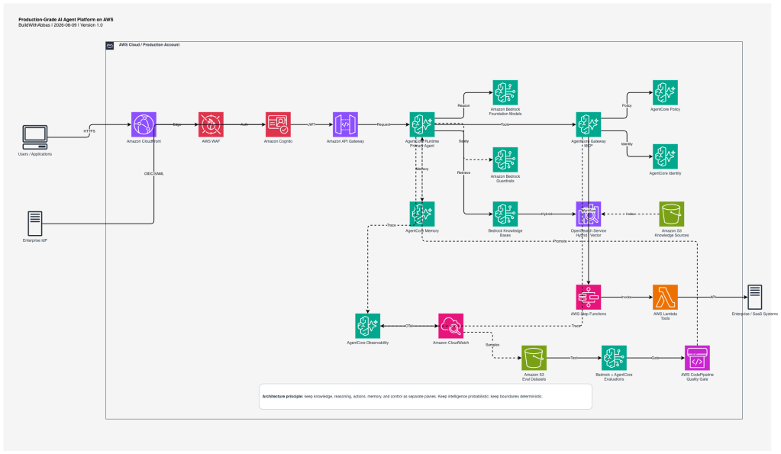Click the Tools connector label
Viewport: 781px width, 454px height.
(505, 124)
